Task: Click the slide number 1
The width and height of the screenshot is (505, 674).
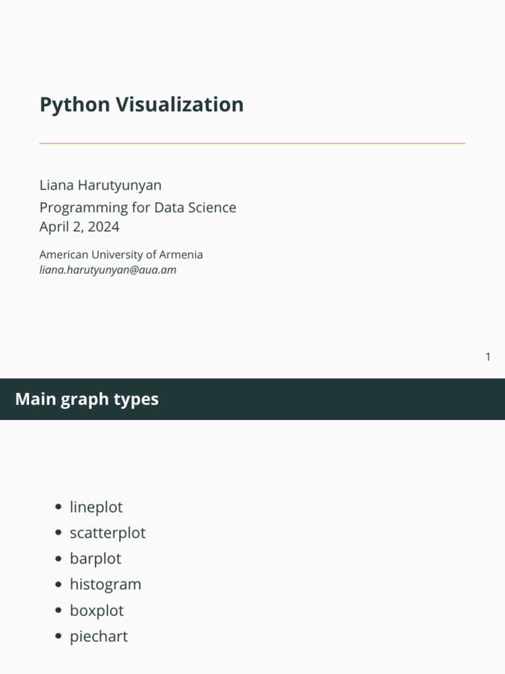Action: click(488, 357)
